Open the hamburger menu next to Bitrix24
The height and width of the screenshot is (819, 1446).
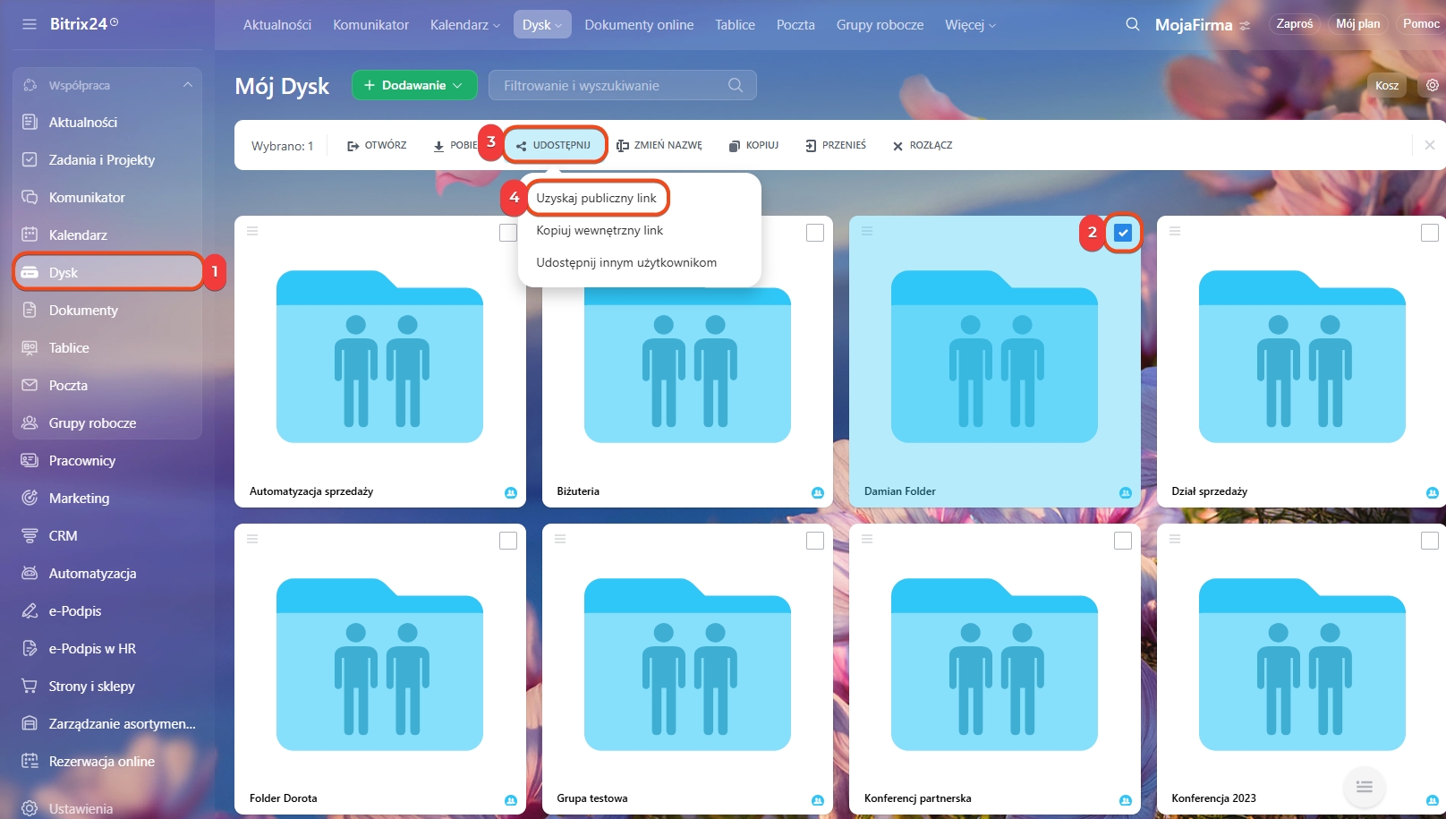coord(30,24)
